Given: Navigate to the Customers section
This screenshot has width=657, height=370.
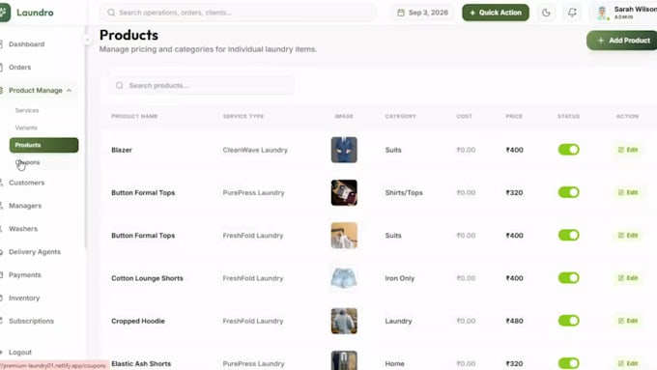Looking at the screenshot, I should [x=26, y=183].
